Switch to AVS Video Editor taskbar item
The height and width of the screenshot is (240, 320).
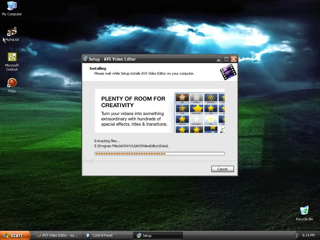(x=58, y=235)
